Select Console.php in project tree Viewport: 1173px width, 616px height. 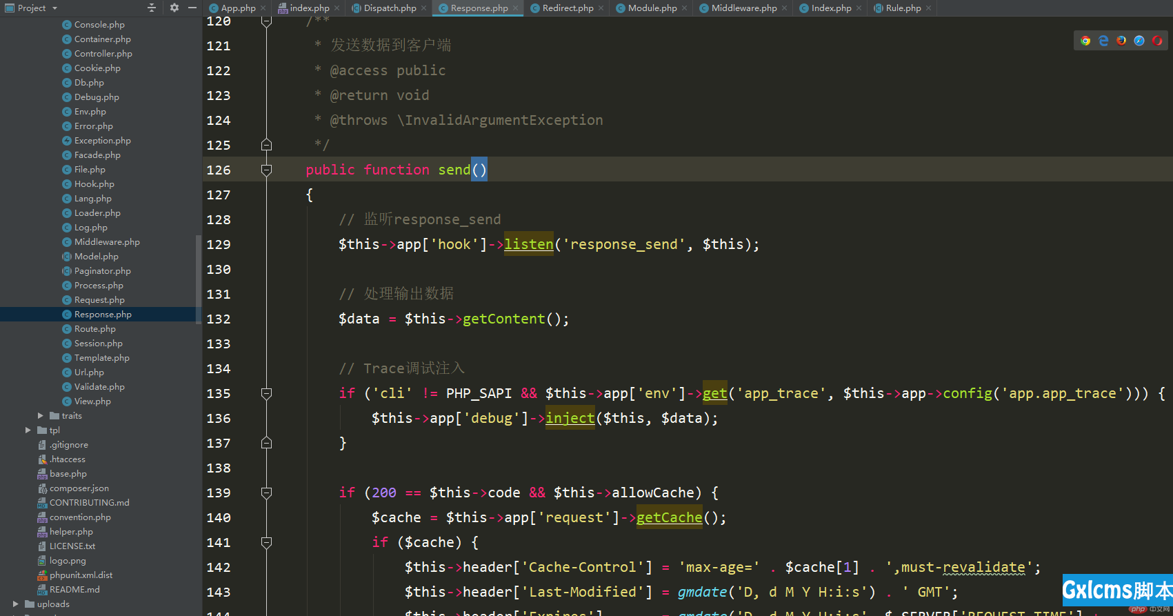[x=99, y=25]
